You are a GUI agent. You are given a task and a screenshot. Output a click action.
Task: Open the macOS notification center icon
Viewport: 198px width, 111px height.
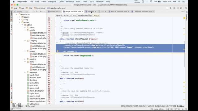coord(184,2)
